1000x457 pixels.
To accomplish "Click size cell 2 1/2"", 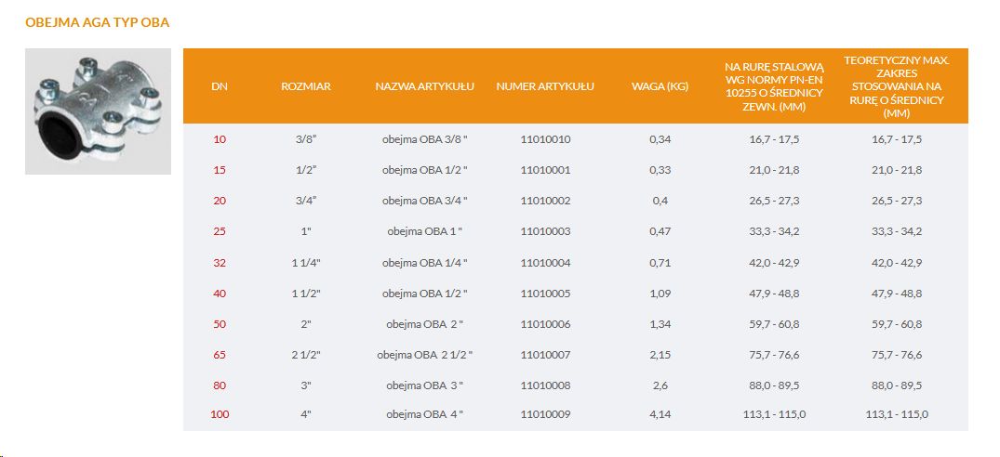I will coord(306,355).
